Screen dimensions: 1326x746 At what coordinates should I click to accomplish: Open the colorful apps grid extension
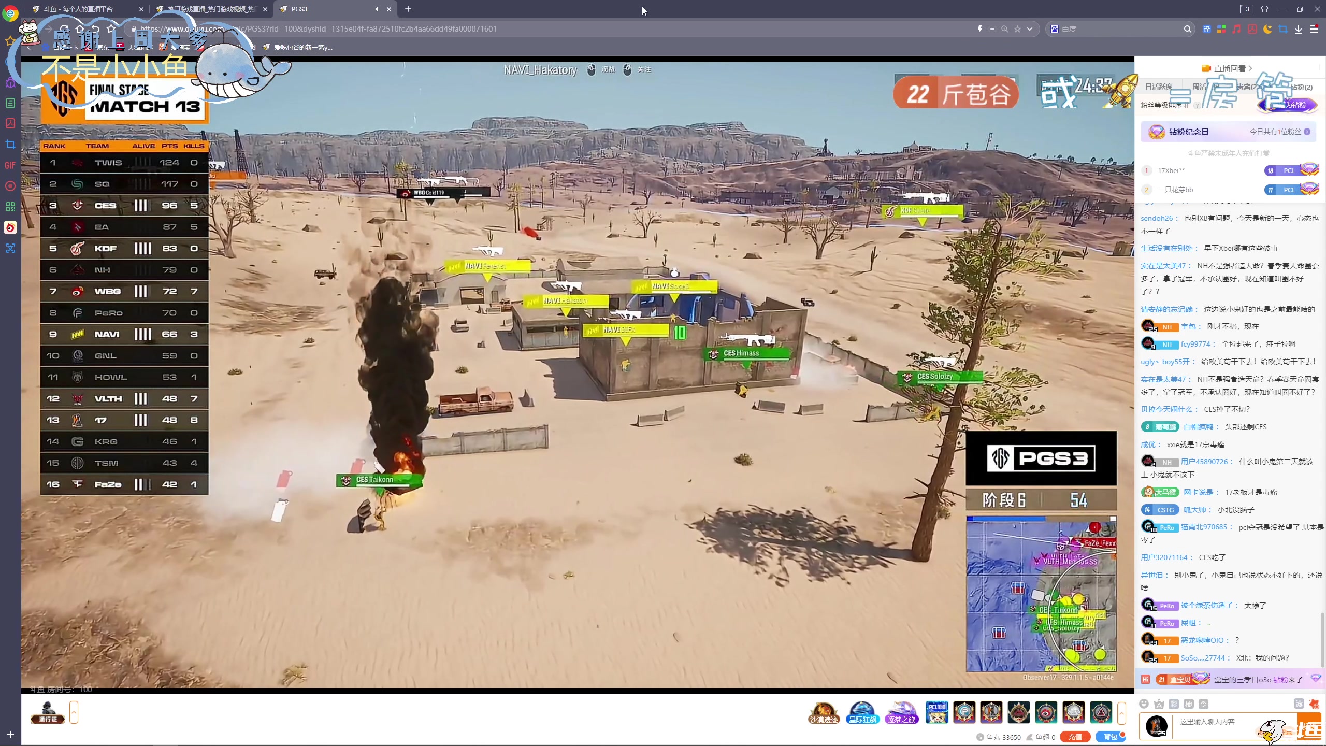pos(1221,29)
